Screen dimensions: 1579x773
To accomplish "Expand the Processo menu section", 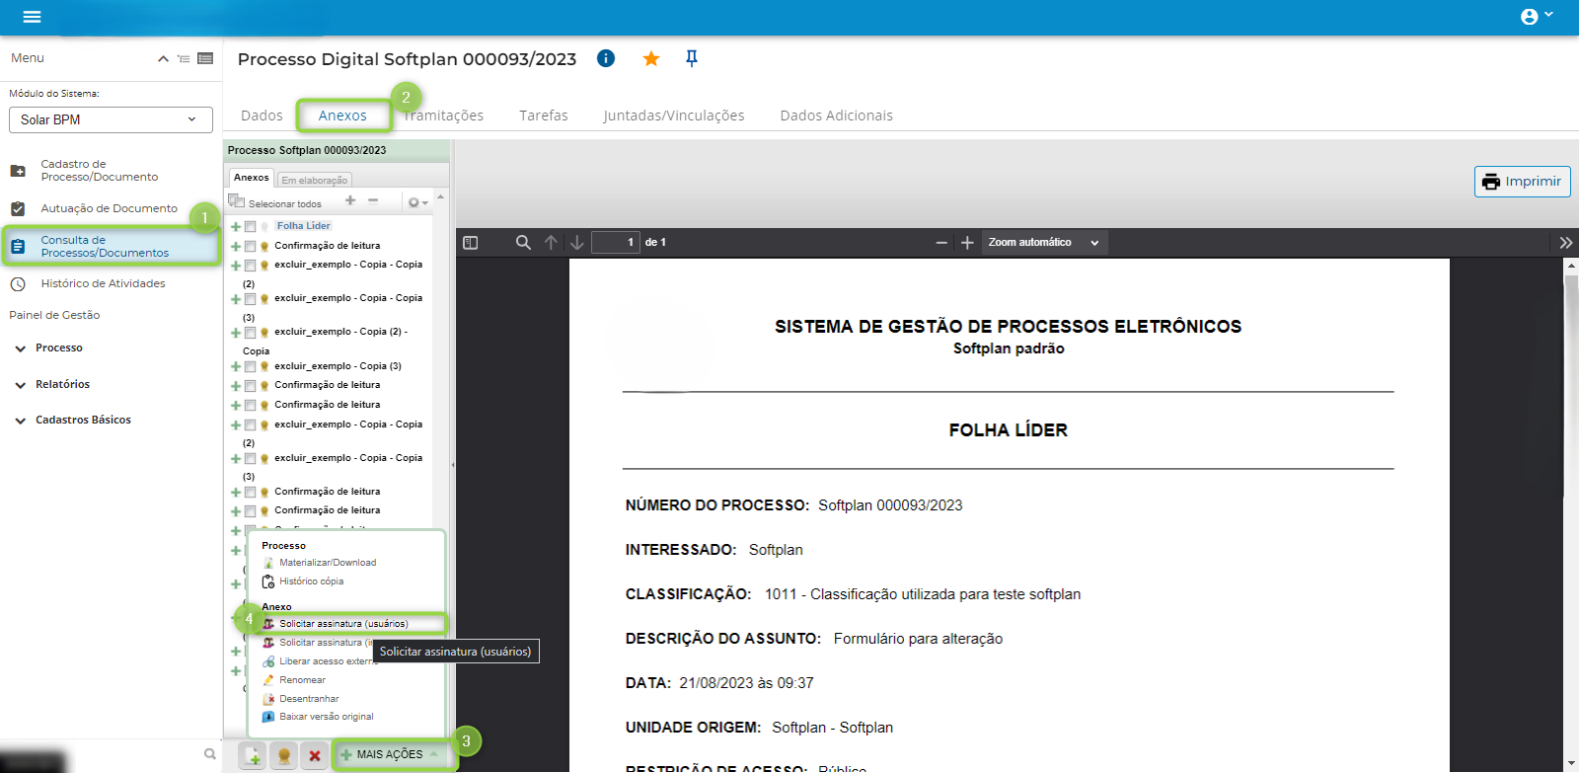I will [x=48, y=348].
